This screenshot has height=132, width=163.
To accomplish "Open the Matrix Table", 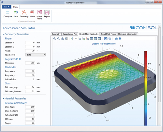I will tap(39, 15).
